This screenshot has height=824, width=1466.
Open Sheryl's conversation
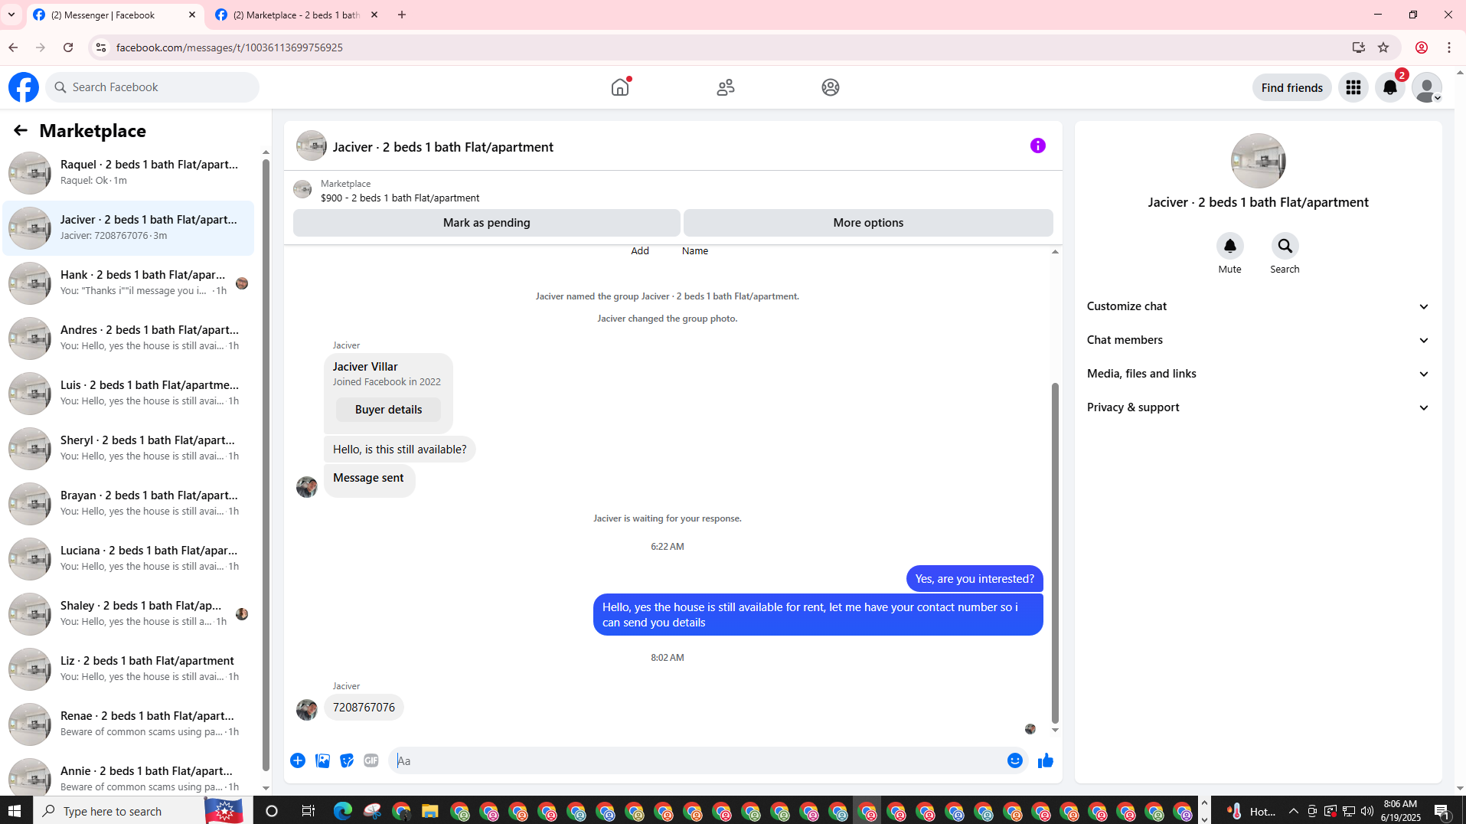point(129,449)
